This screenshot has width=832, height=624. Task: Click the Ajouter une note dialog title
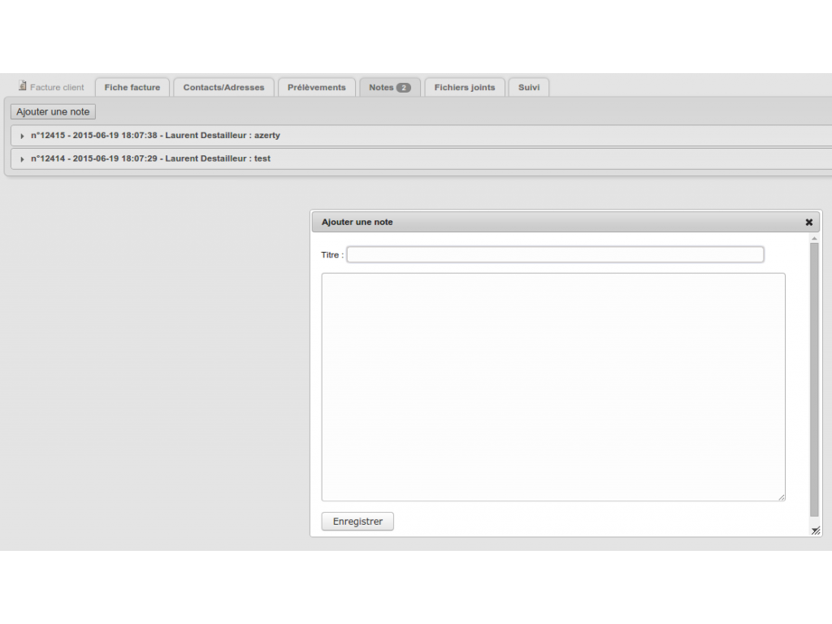coord(357,223)
